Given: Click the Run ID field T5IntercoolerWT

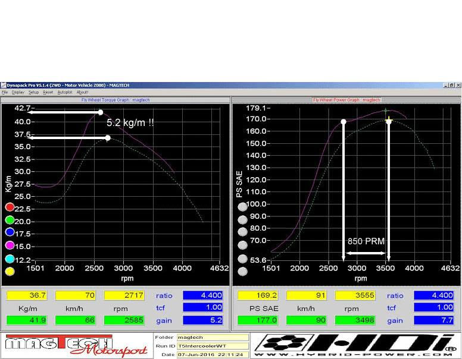Looking at the screenshot, I should (213, 346).
